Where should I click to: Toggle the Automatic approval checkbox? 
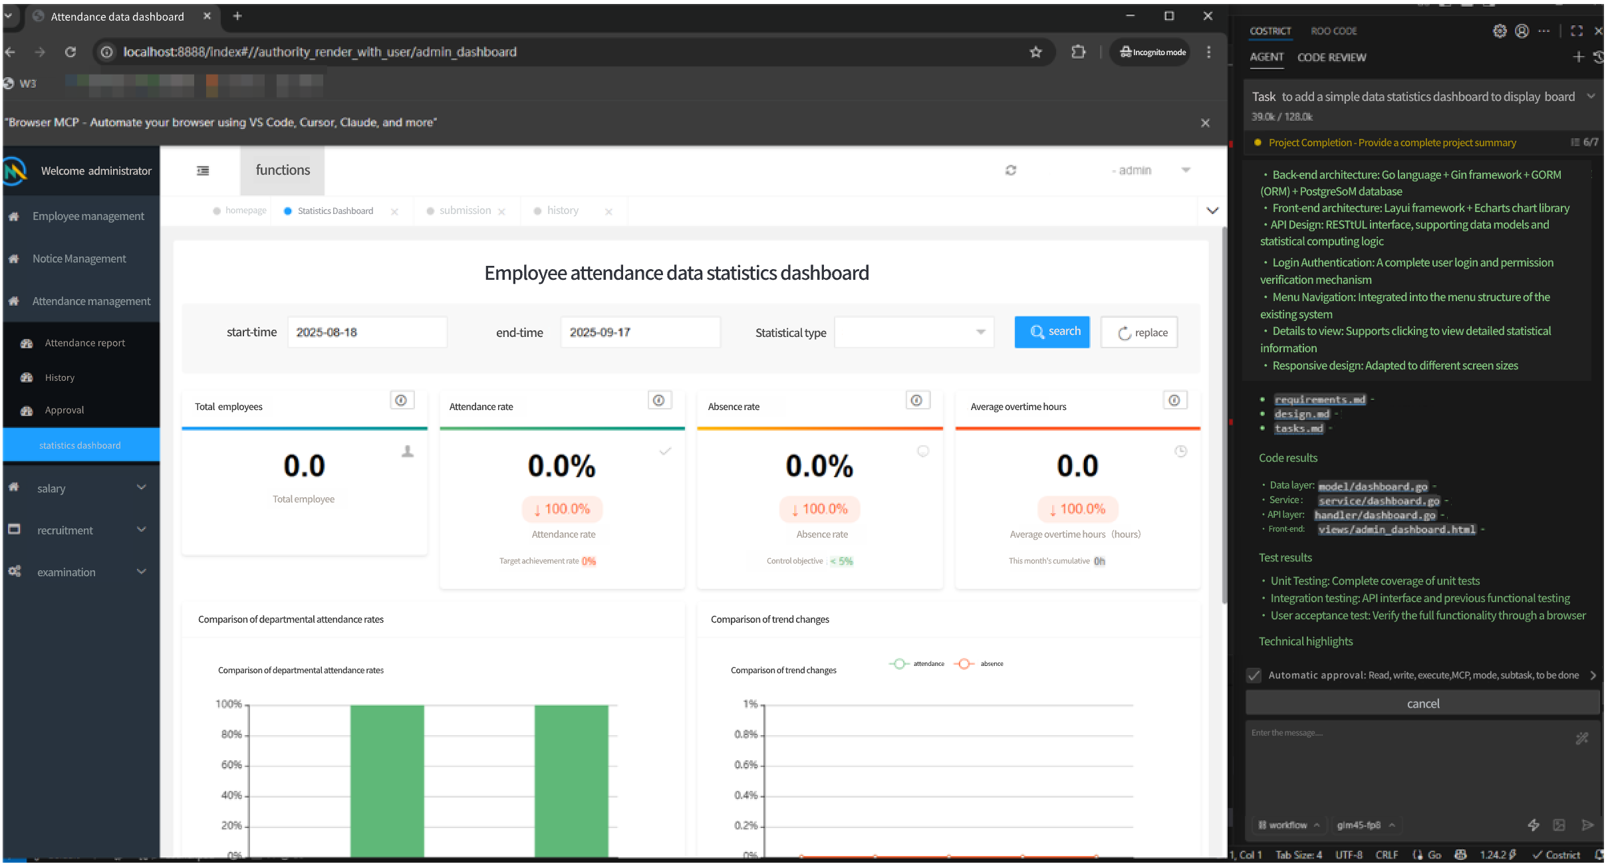(1254, 675)
